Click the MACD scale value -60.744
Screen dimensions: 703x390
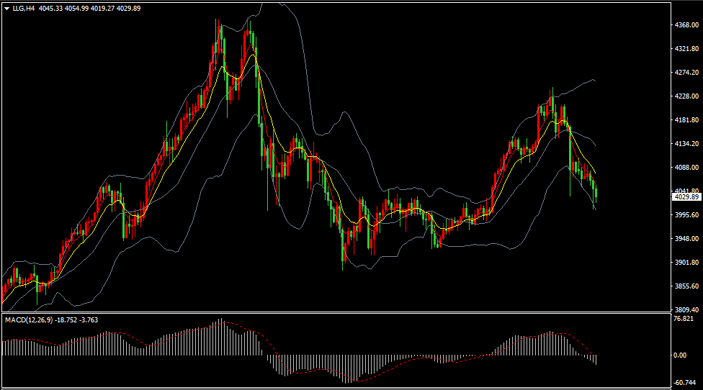point(684,383)
